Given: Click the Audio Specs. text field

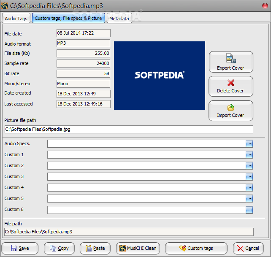Looking at the screenshot, I should pyautogui.click(x=146, y=143).
